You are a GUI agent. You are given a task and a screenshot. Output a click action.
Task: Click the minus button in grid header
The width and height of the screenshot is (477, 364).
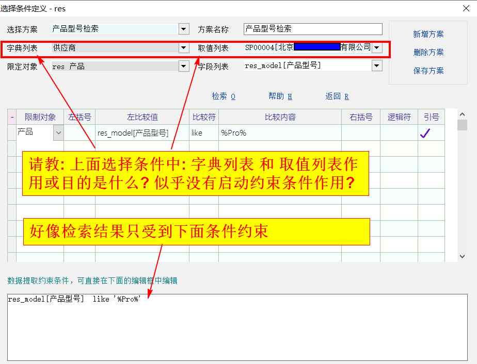click(12, 117)
